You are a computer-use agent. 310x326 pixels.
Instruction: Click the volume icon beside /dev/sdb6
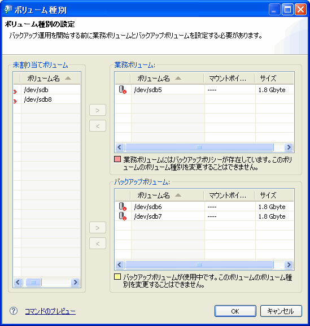[123, 207]
